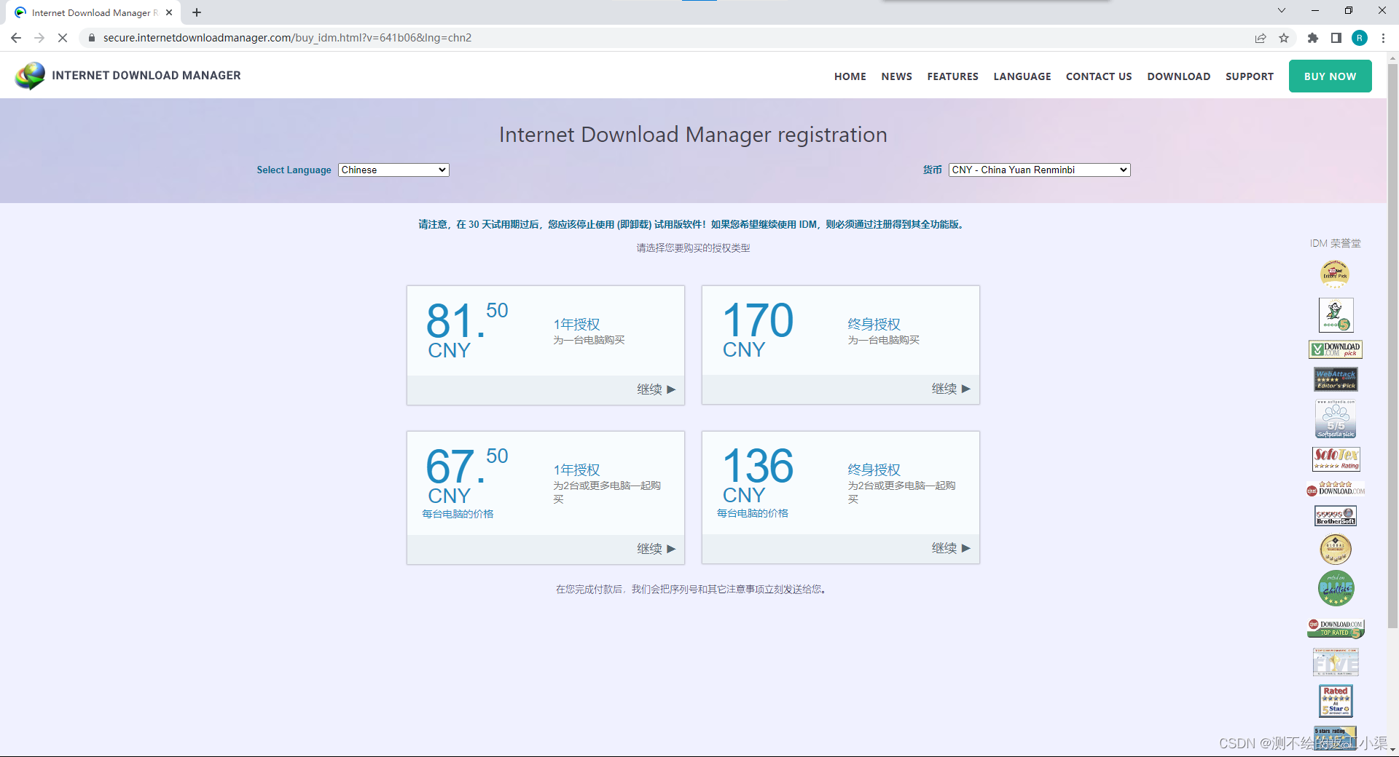Click the share page icon in address bar
Screen dimensions: 1399x757
(x=1261, y=38)
